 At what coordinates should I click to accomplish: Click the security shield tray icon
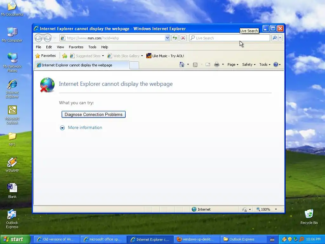point(290,239)
